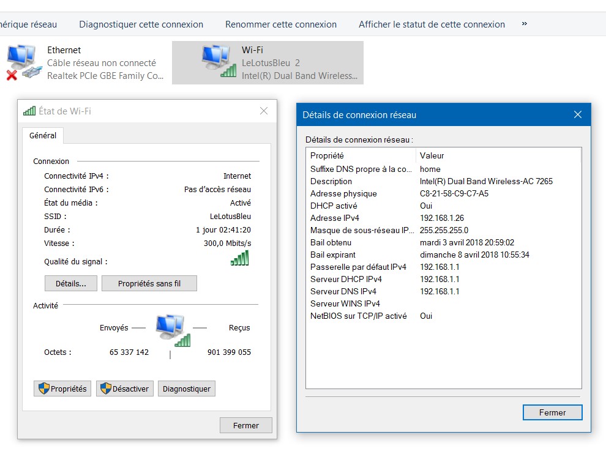606x454 pixels.
Task: Close the État de Wi-Fi window
Action: (264, 111)
